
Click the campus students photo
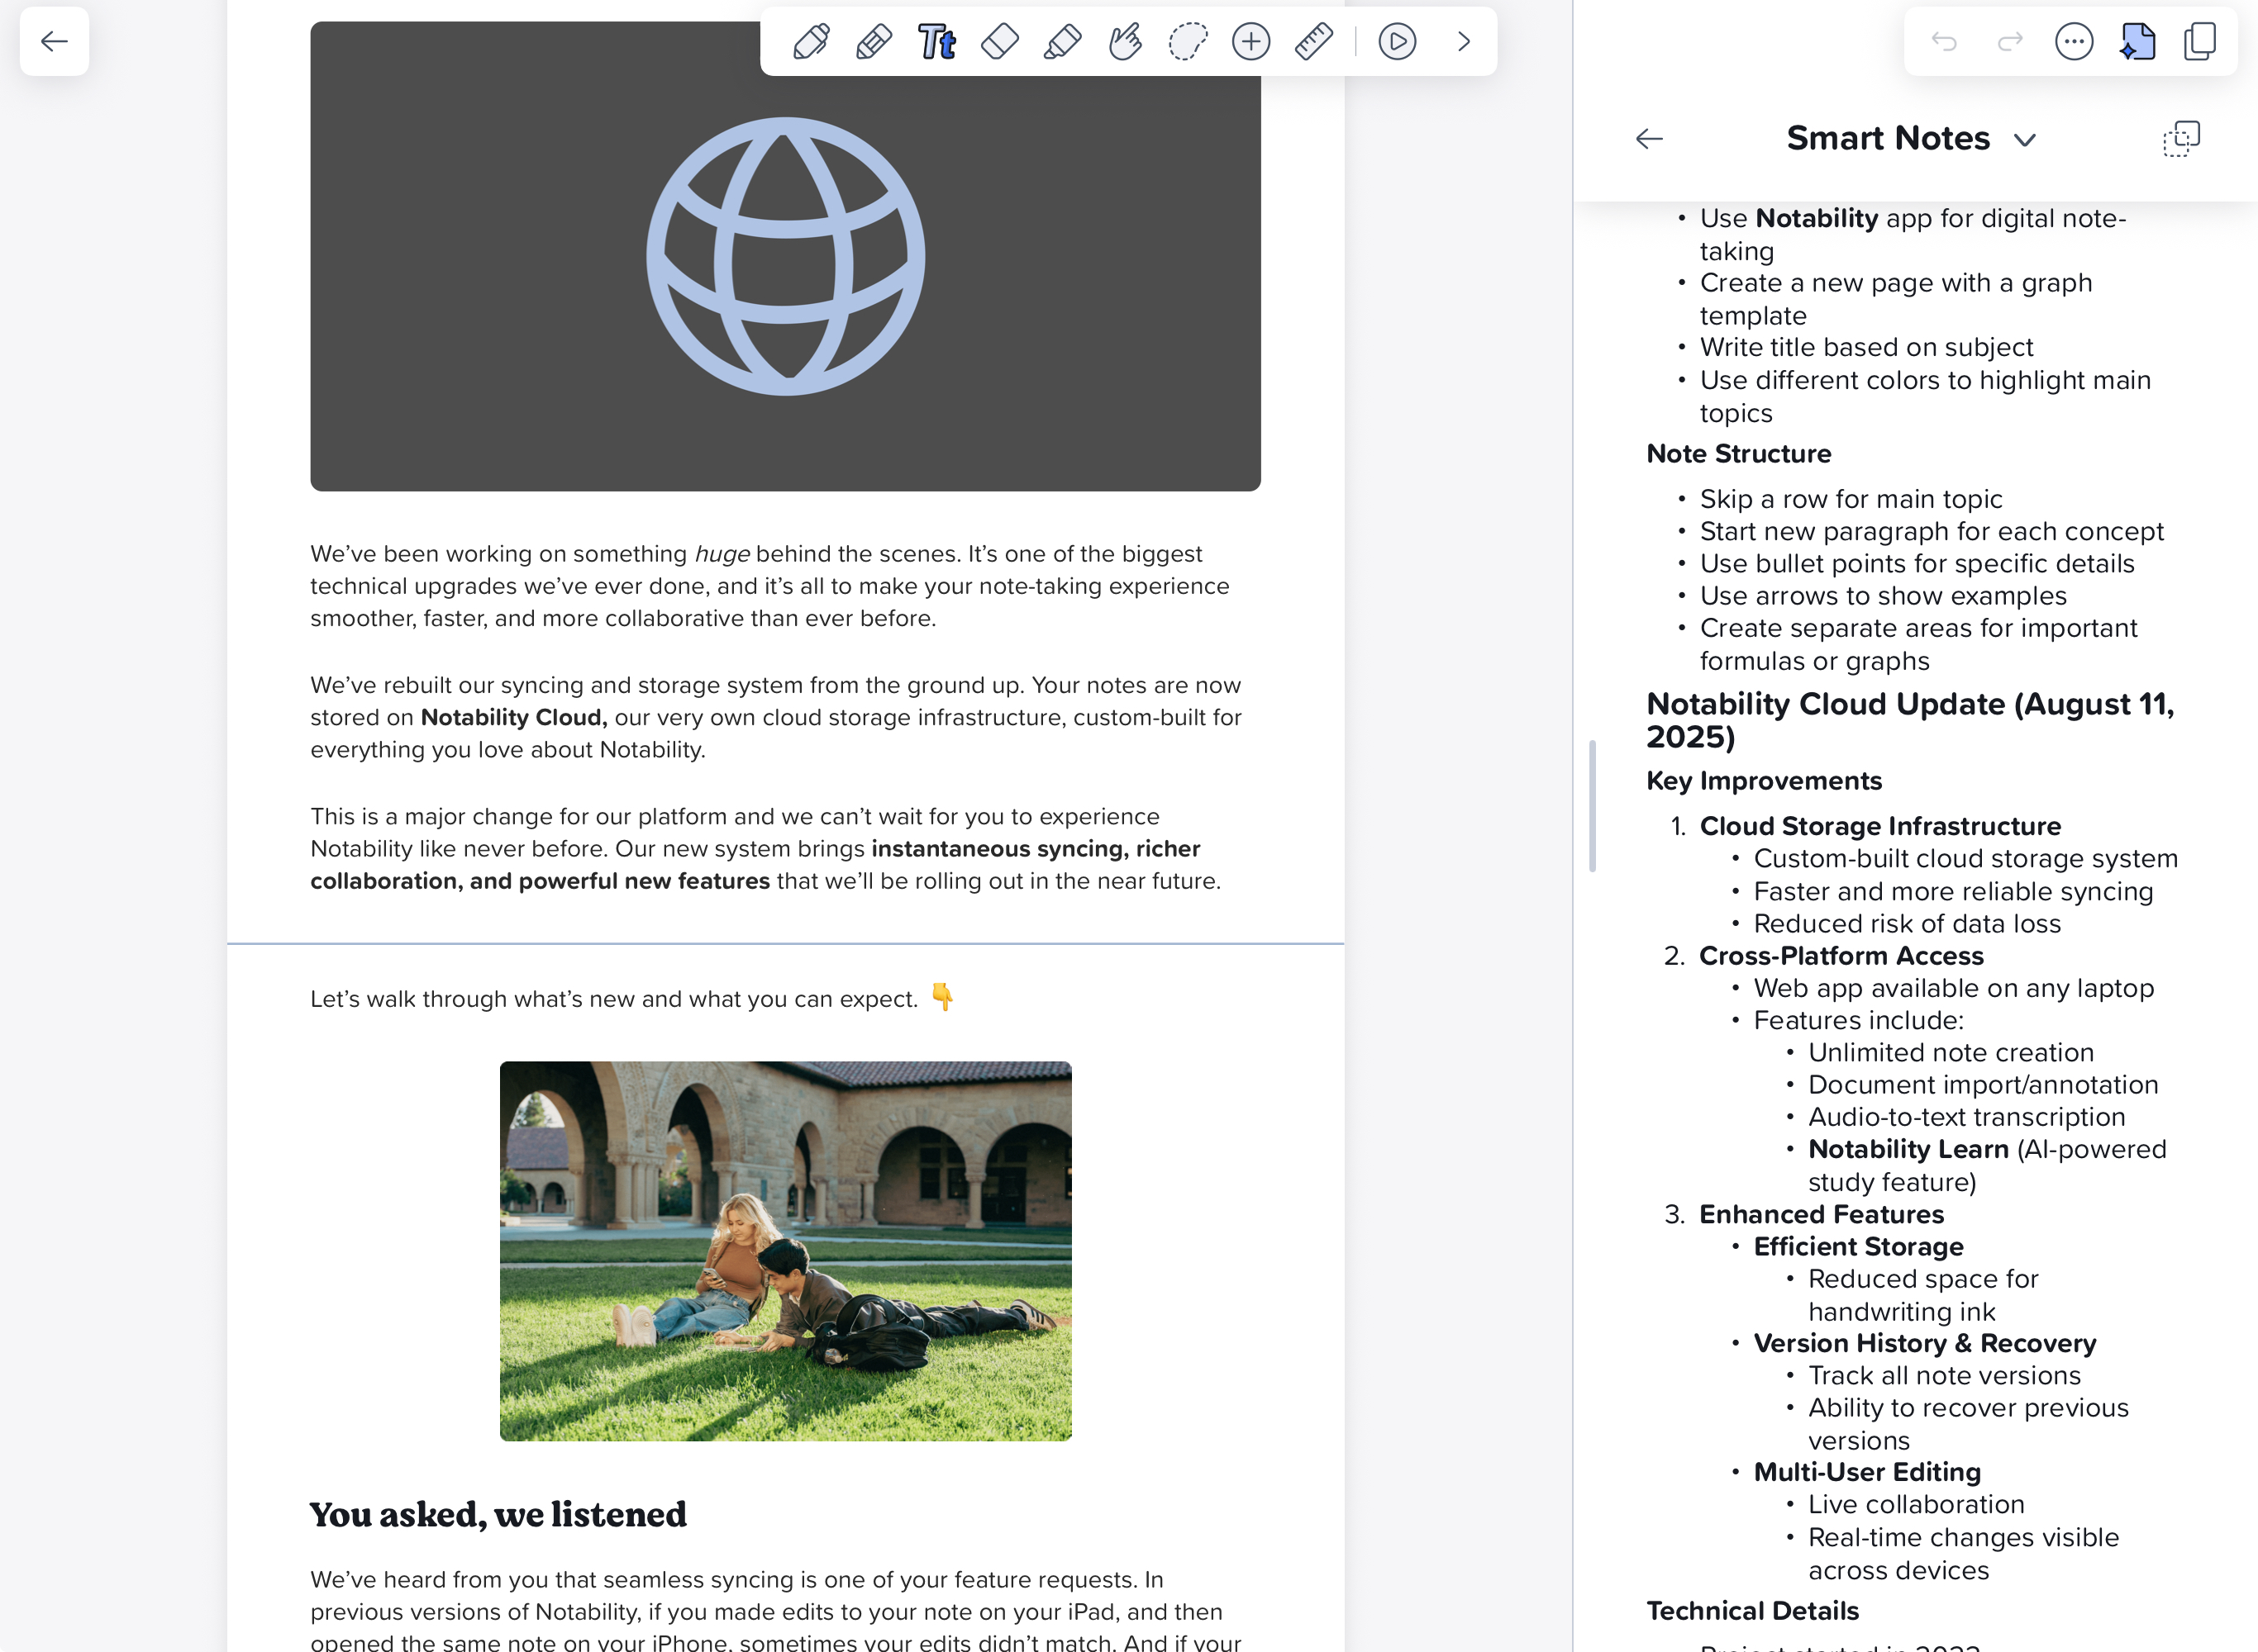pyautogui.click(x=785, y=1250)
